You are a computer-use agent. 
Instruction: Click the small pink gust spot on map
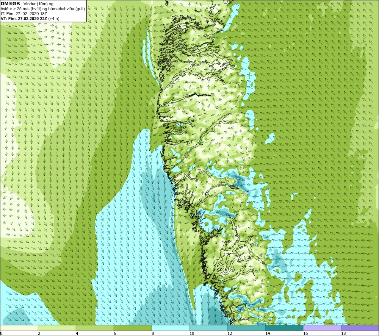[238, 178]
